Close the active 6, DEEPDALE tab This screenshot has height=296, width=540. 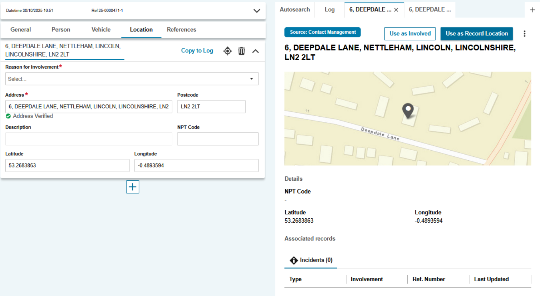pyautogui.click(x=396, y=10)
